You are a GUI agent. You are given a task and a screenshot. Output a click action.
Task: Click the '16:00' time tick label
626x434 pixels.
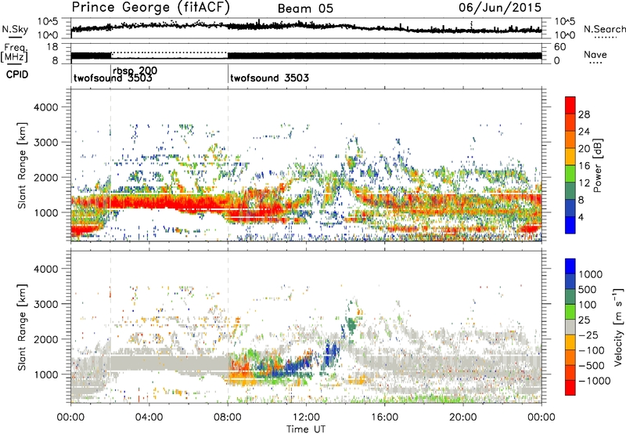pos(384,418)
